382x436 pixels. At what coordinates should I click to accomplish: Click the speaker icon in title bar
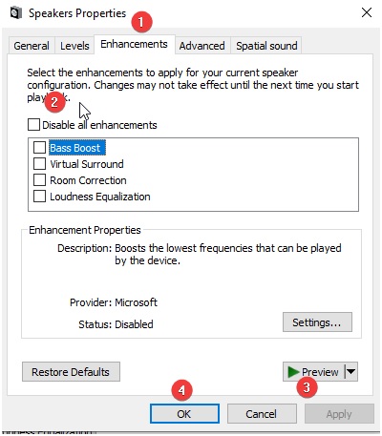coord(16,13)
